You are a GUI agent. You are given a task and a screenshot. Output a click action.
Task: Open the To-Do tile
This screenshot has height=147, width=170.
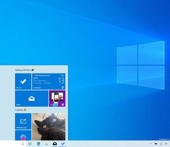[x=23, y=81]
